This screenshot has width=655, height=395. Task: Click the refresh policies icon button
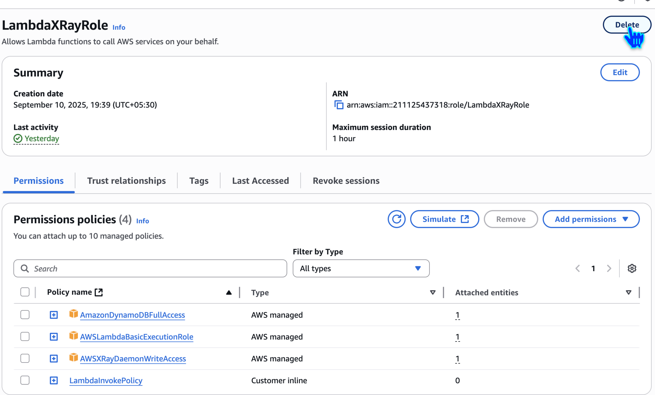(396, 219)
